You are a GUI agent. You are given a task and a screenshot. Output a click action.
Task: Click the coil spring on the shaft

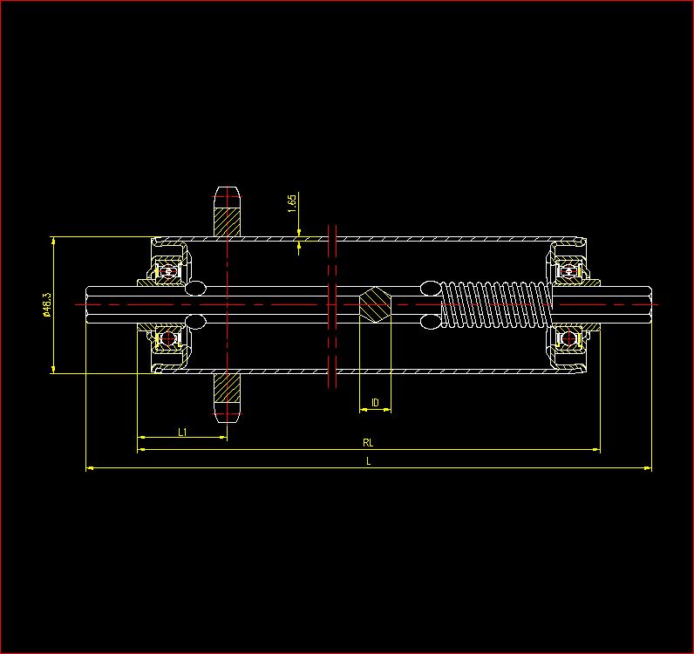495,304
